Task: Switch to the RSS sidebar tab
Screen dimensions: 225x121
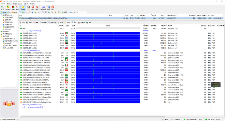Action: [x=15, y=12]
